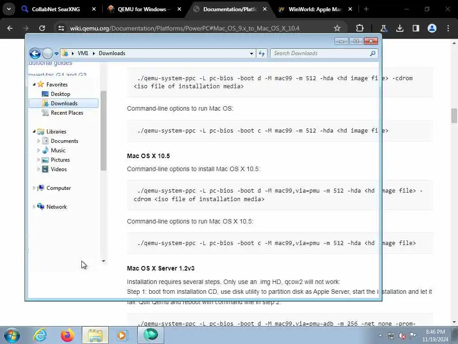Image resolution: width=458 pixels, height=344 pixels.
Task: Collapse the Libraries group
Action: (34, 131)
